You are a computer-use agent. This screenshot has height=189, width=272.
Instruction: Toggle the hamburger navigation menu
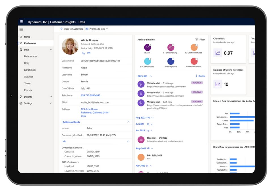pyautogui.click(x=21, y=29)
